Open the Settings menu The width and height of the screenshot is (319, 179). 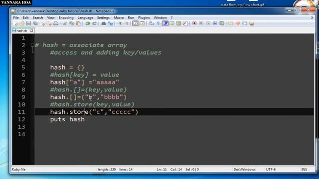click(103, 18)
